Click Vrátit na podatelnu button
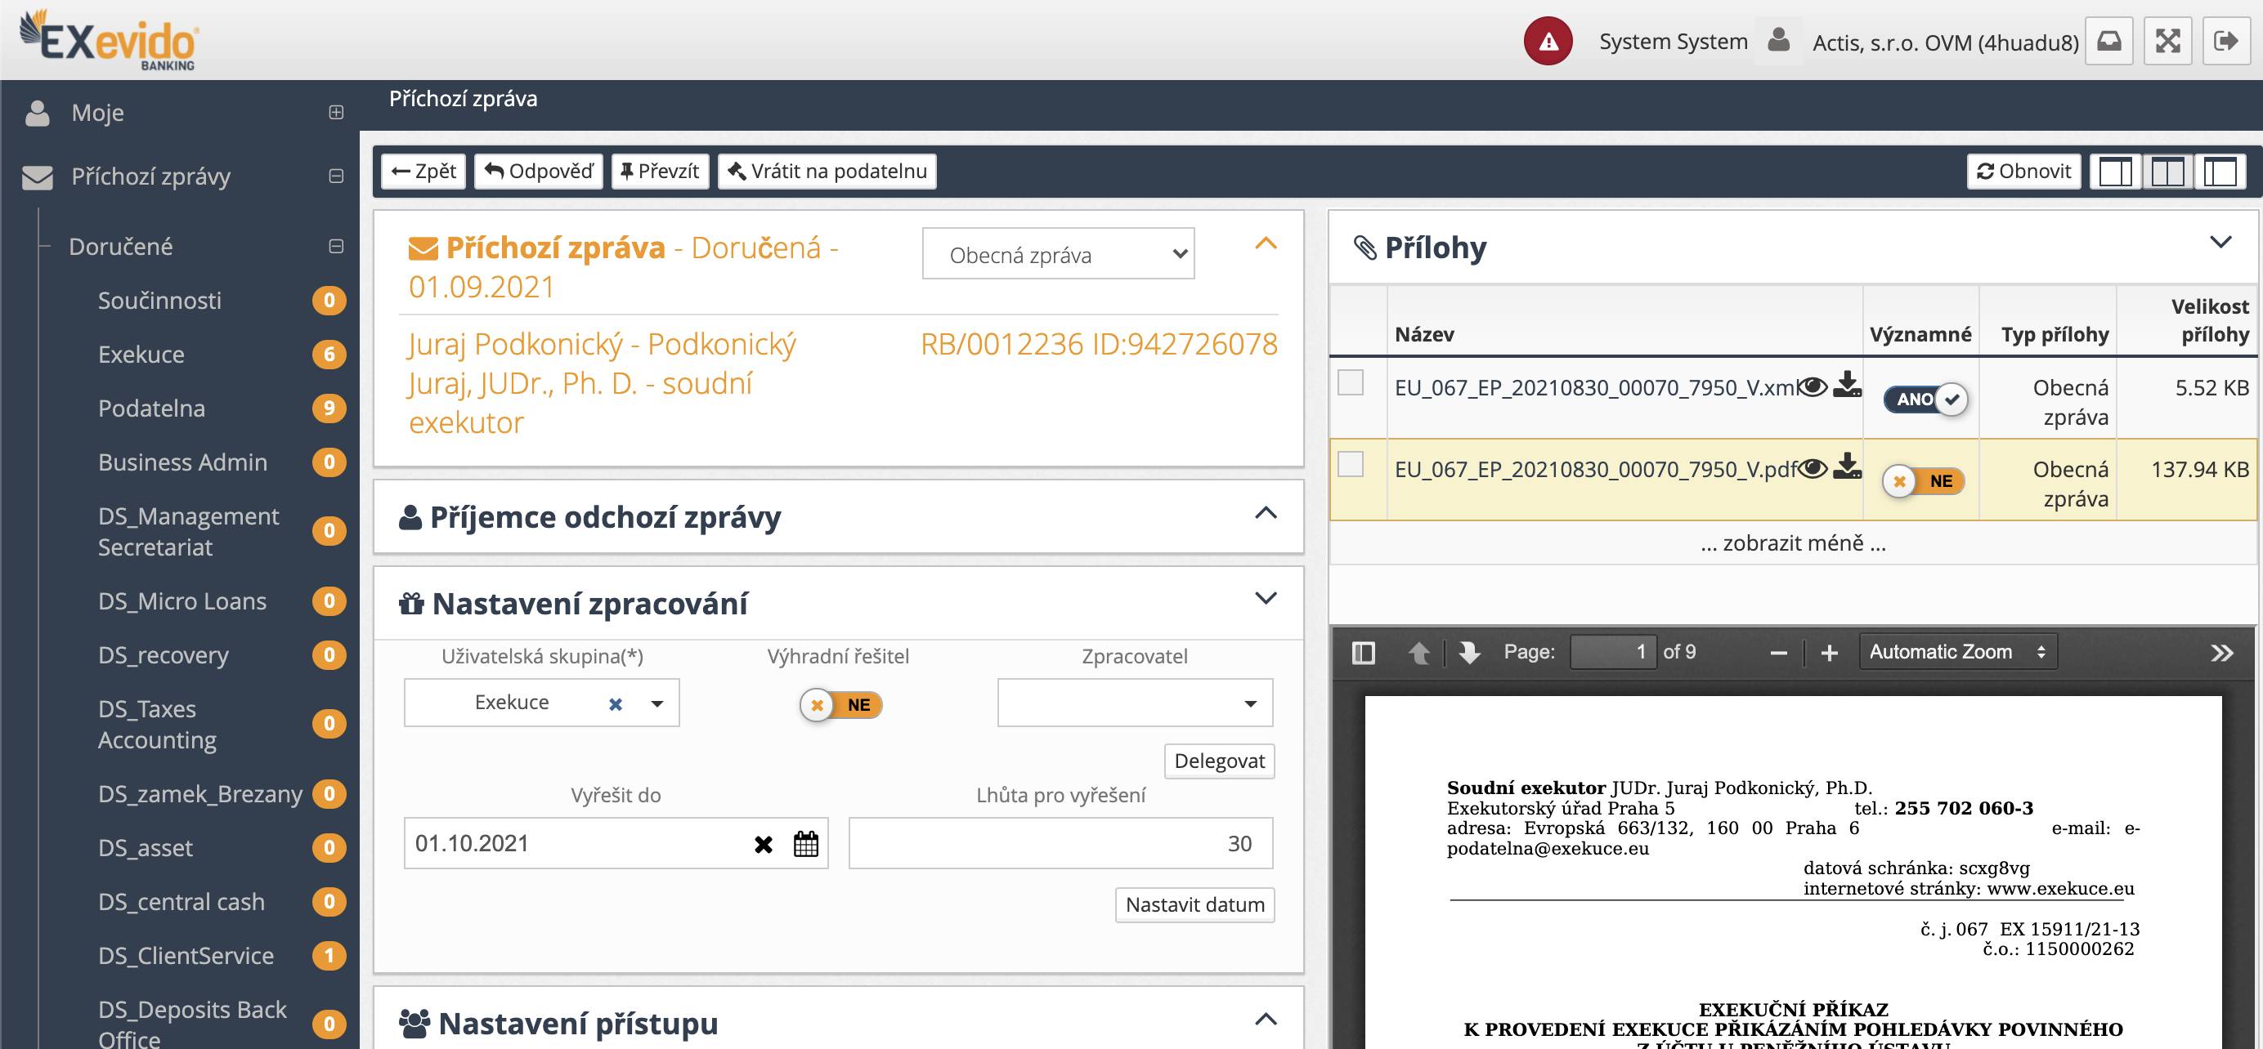Screen dimensions: 2263x1049 pos(827,172)
